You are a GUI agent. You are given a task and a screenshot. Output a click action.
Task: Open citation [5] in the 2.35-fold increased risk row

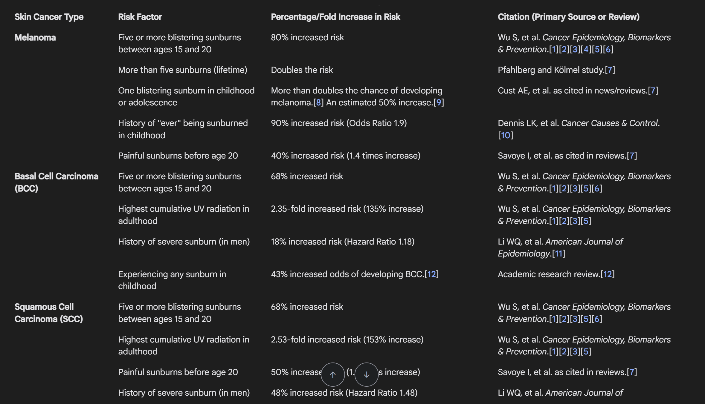point(586,221)
